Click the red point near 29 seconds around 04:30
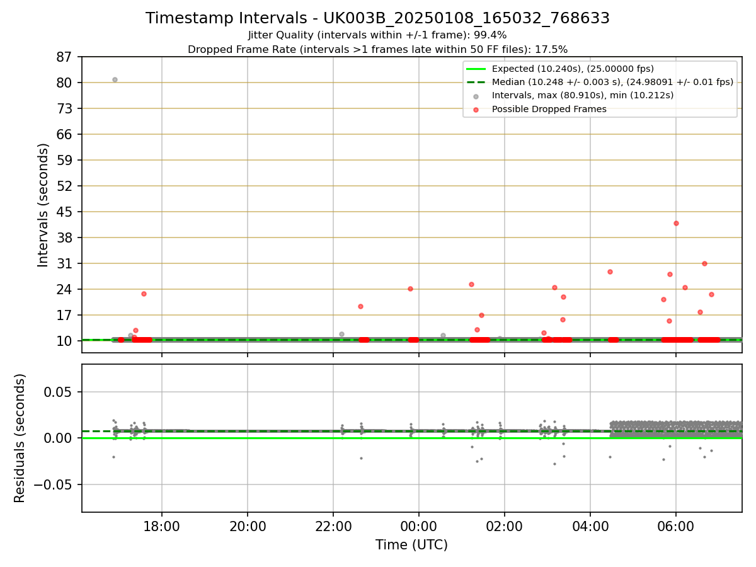Image resolution: width=756 pixels, height=567 pixels. point(610,272)
